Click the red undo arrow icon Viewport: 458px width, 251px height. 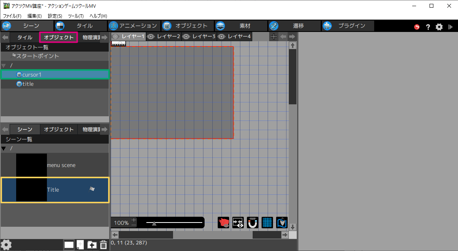tap(417, 27)
